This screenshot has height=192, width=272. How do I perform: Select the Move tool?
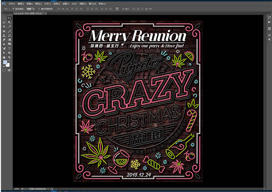pos(9,18)
